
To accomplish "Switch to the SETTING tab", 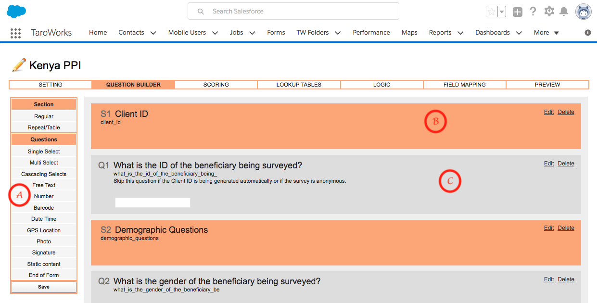I will coord(51,85).
